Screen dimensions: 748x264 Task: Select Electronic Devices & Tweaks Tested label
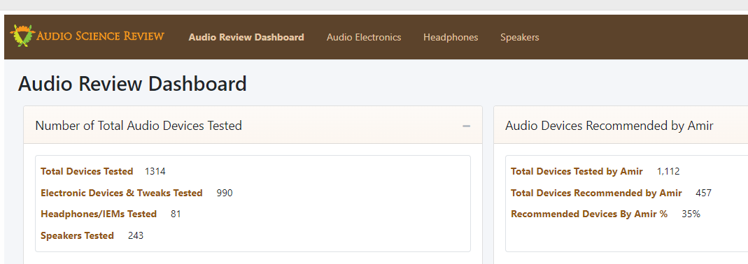(x=122, y=193)
